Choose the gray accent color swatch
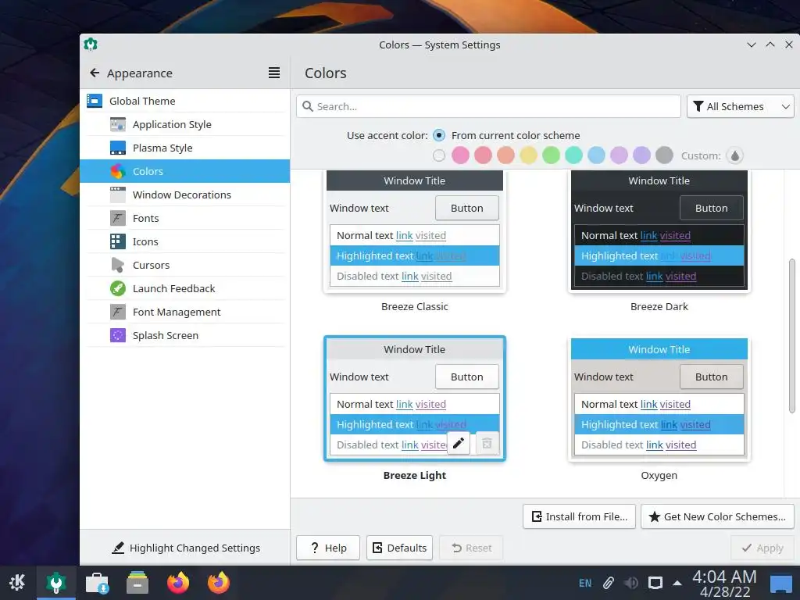The height and width of the screenshot is (600, 800). pyautogui.click(x=664, y=155)
